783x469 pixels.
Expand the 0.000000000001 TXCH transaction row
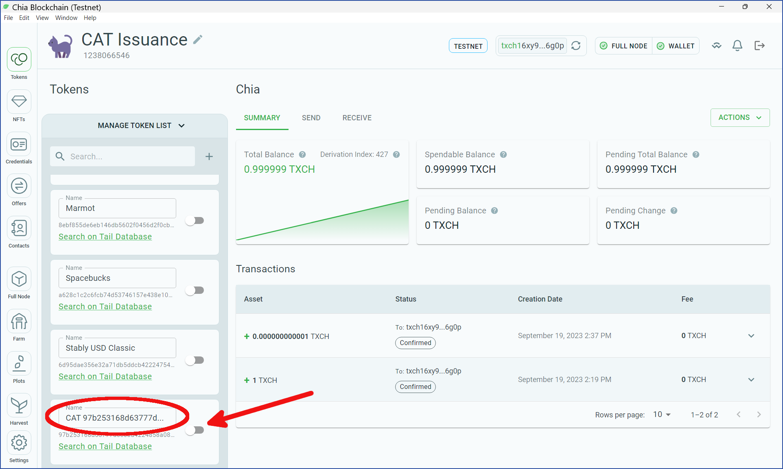click(751, 336)
